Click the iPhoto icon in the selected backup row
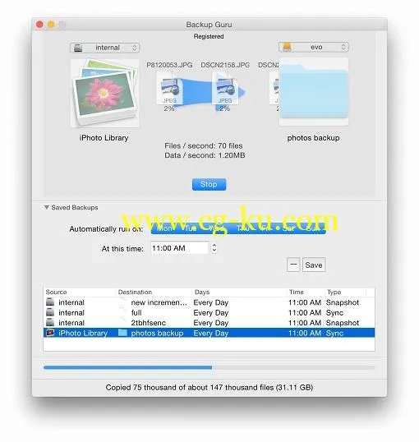Viewport: 419px width, 442px height. pos(50,333)
